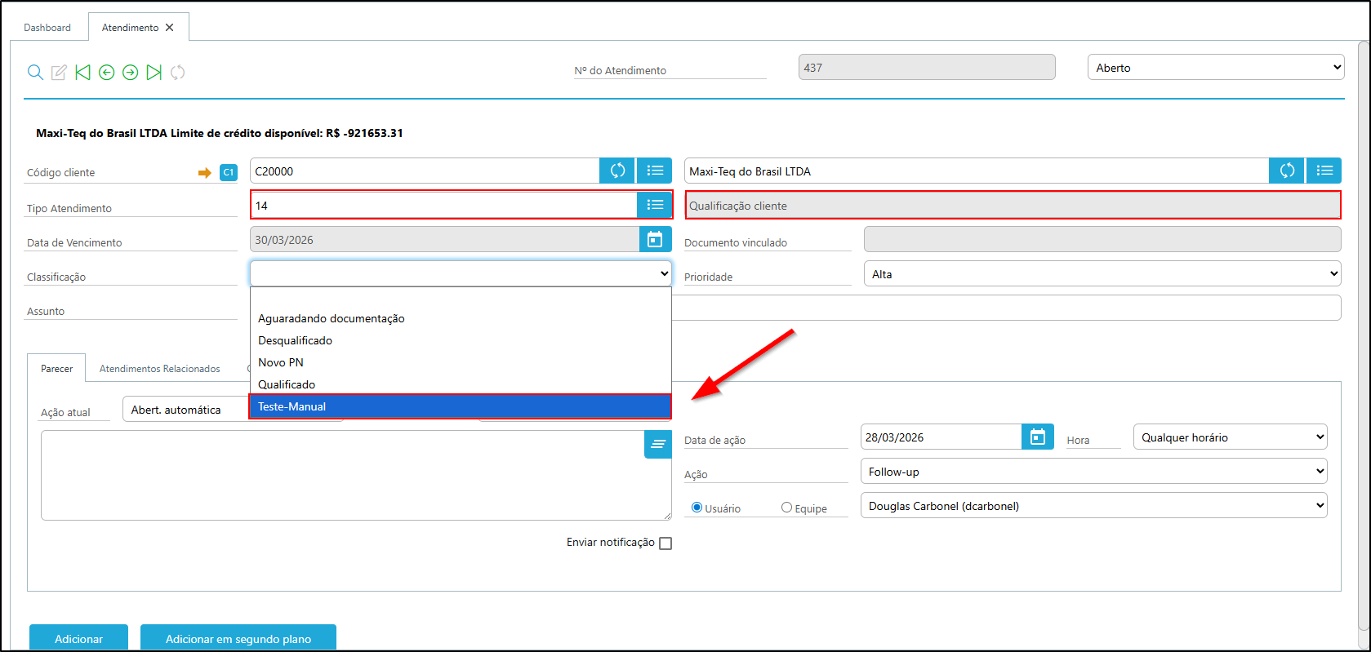Viewport: 1371px width, 652px height.
Task: Open the Atendimentos Relacionados tab
Action: click(x=160, y=369)
